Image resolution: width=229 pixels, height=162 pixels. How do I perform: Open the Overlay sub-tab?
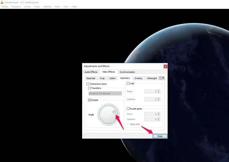tap(138, 78)
